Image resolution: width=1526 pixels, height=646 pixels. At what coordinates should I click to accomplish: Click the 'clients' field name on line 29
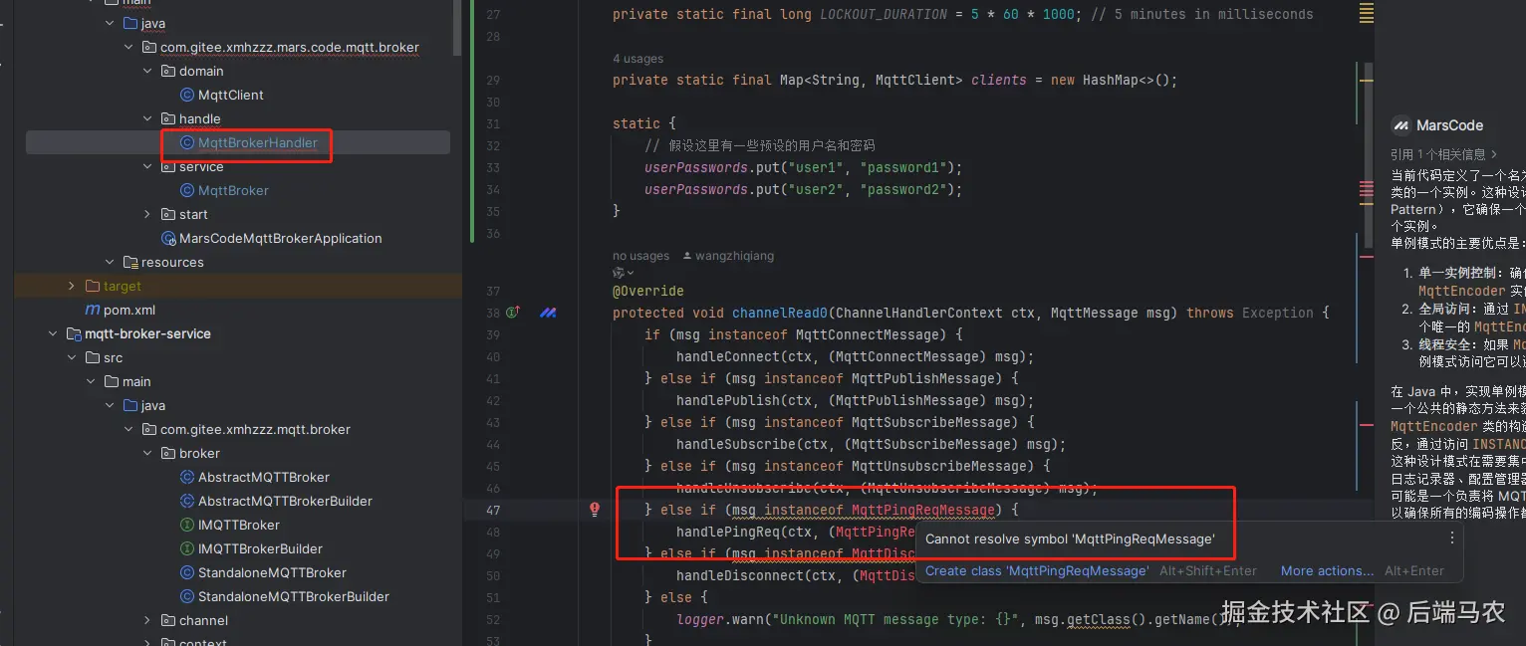click(x=999, y=80)
